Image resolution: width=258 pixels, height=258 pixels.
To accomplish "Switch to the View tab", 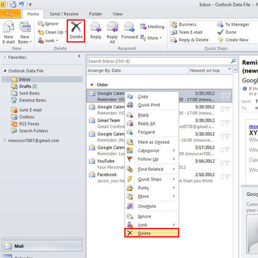I will point(118,14).
